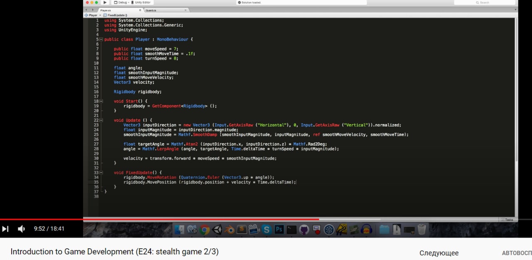
Task: Click the 9:52 / 18:41 time display
Action: (x=49, y=229)
